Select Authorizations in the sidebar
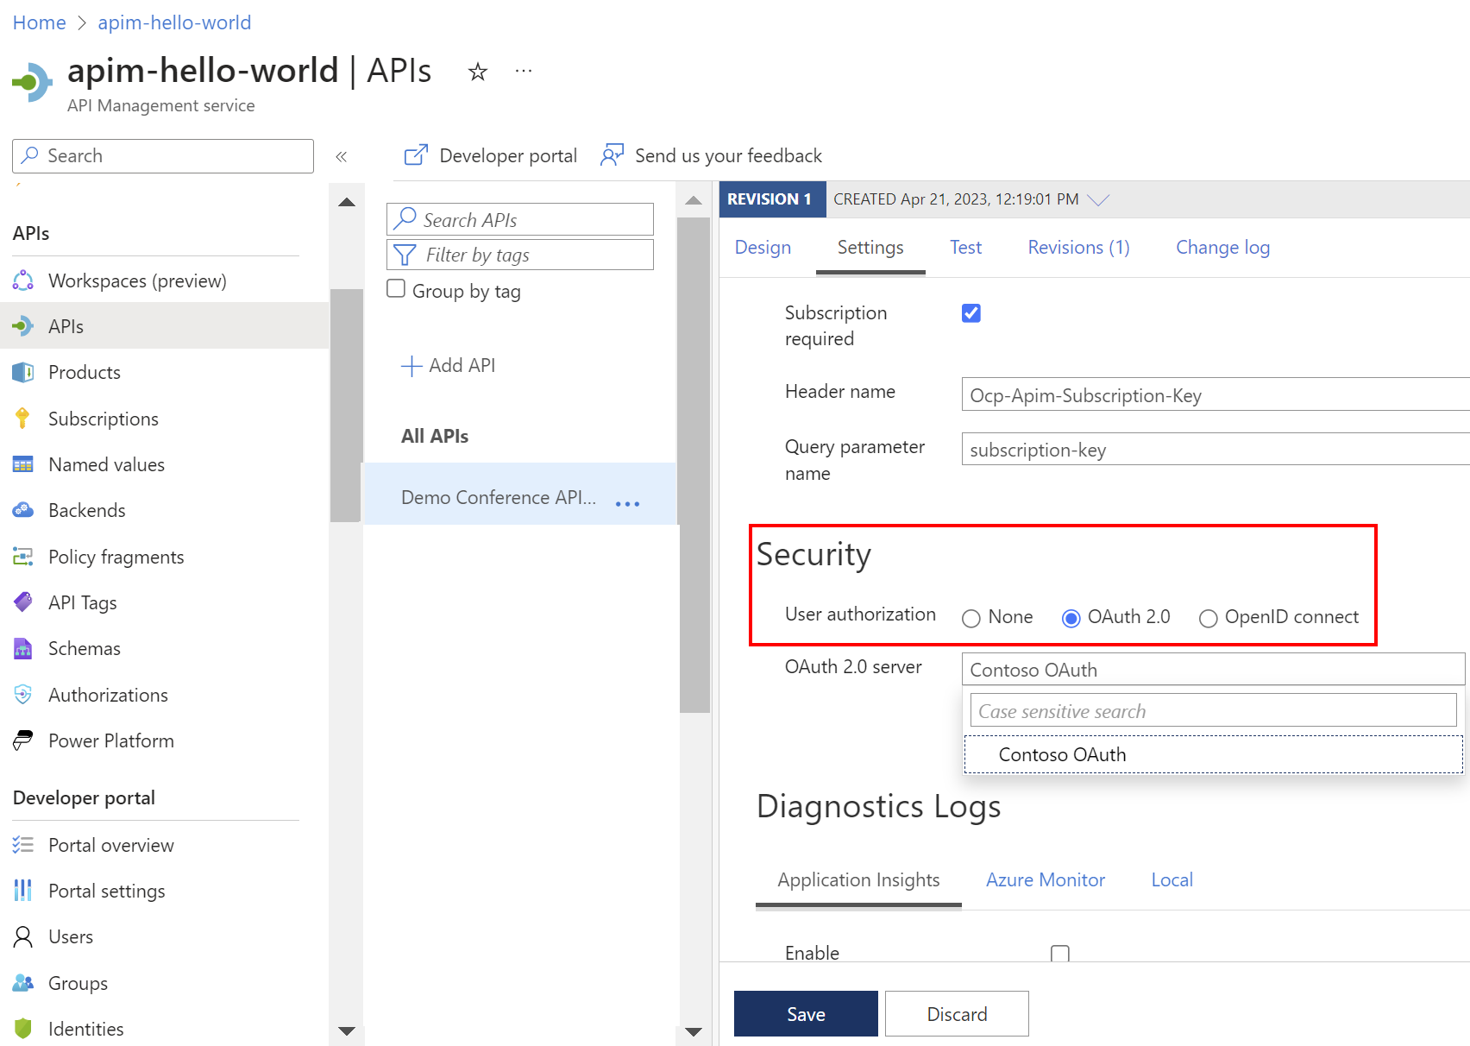This screenshot has width=1470, height=1046. pyautogui.click(x=108, y=695)
